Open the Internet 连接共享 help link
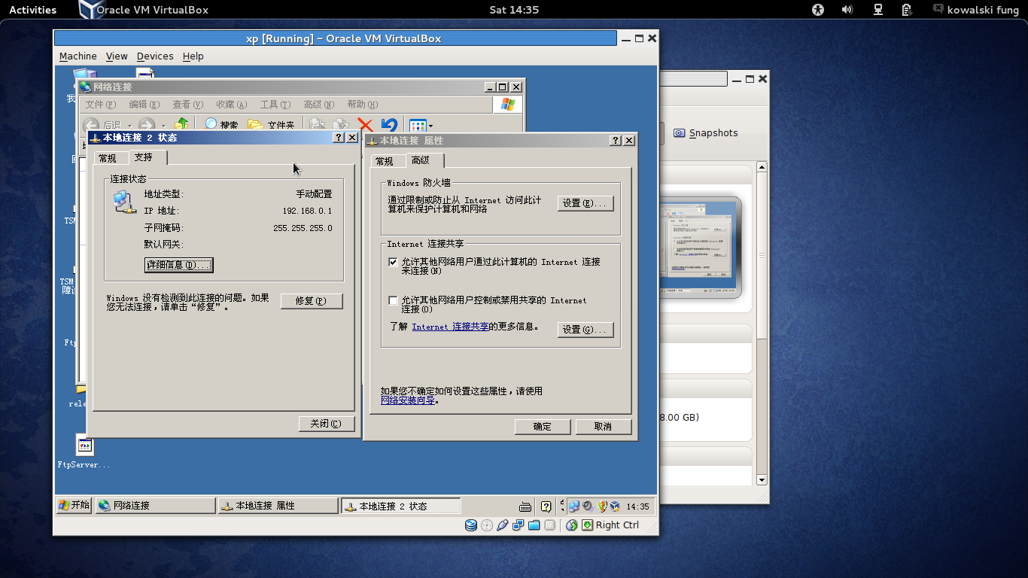This screenshot has height=578, width=1028. 450,327
